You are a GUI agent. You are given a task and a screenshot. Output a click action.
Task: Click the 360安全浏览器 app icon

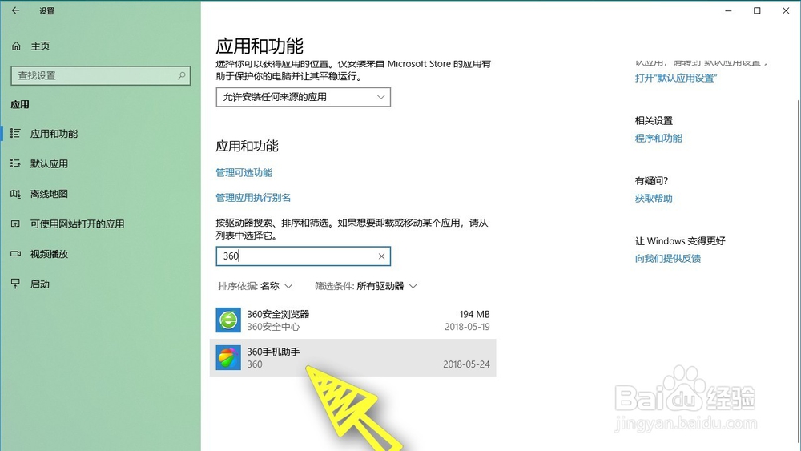[x=228, y=320]
